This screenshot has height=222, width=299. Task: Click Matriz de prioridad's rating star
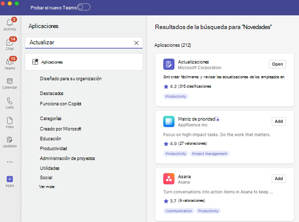coord(166,144)
